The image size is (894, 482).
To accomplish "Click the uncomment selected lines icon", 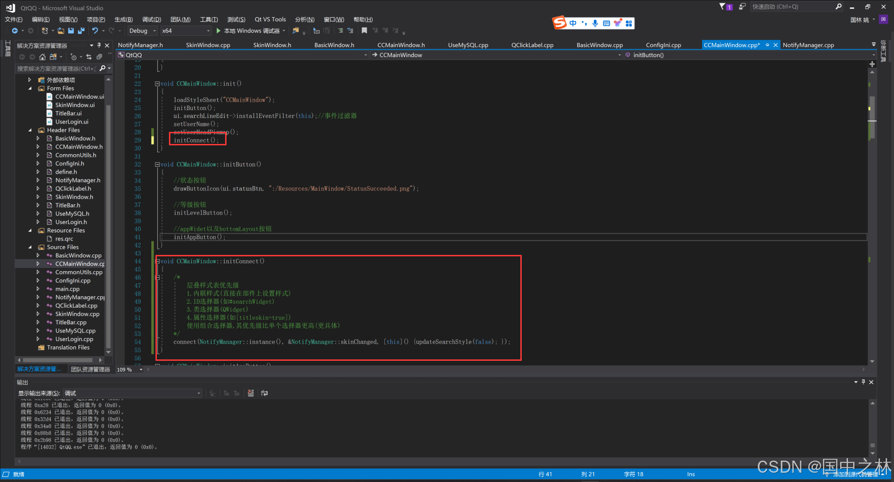I will (x=350, y=31).
